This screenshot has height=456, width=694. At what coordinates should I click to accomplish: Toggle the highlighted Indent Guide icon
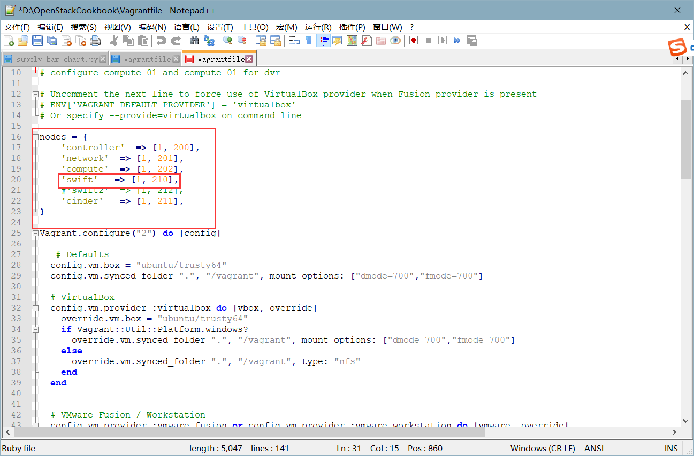[x=323, y=41]
